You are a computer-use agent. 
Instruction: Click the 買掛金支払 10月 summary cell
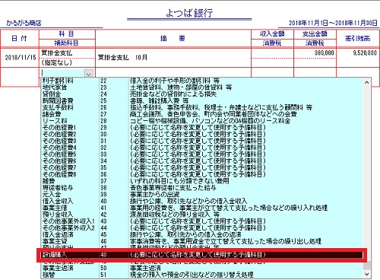coord(173,58)
